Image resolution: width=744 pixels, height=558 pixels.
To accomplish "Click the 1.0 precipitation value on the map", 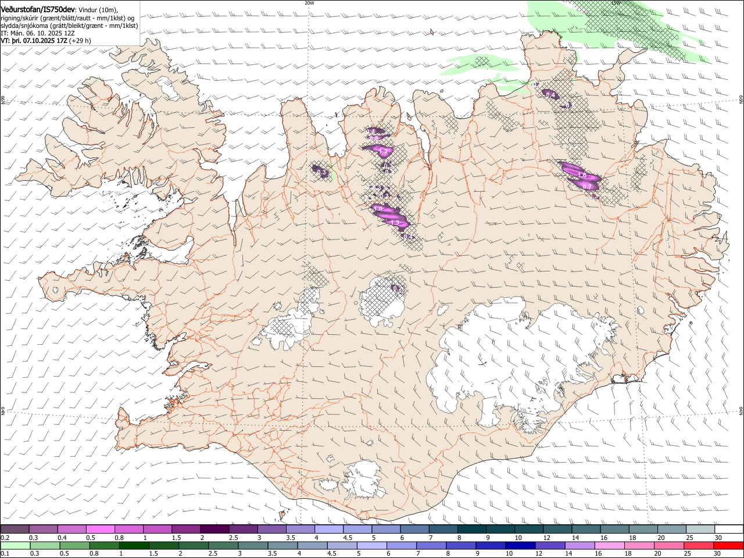I will pos(378,209).
